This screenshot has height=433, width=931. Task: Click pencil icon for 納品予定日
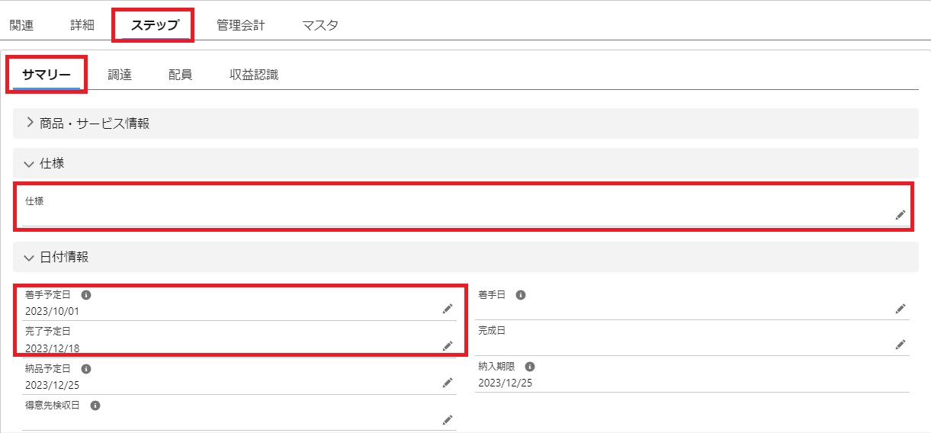pos(448,383)
